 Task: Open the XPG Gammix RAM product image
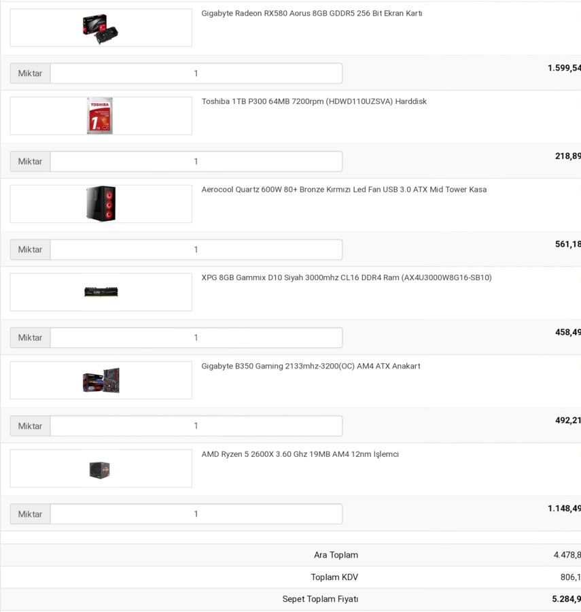coord(101,292)
